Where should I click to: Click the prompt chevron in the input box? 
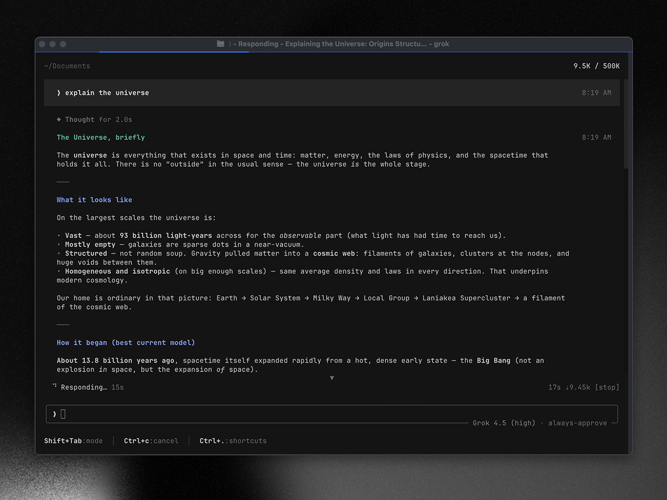(54, 414)
